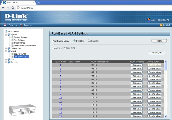Expand the L2 Features tree node
The height and width of the screenshot is (120, 172).
click(x=6, y=49)
